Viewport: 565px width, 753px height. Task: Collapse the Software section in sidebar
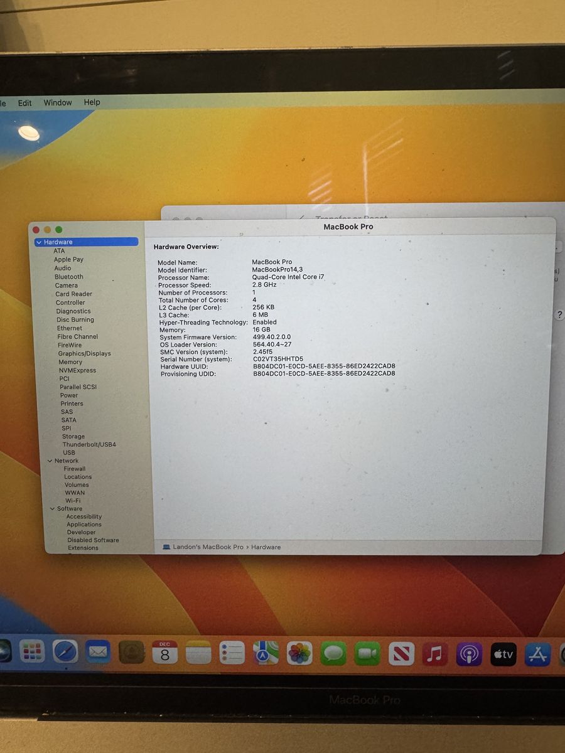coord(53,508)
